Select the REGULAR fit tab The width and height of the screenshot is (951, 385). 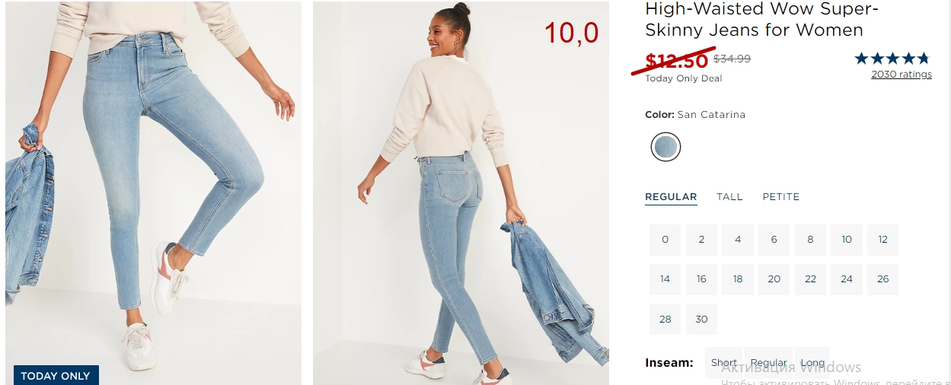point(671,196)
